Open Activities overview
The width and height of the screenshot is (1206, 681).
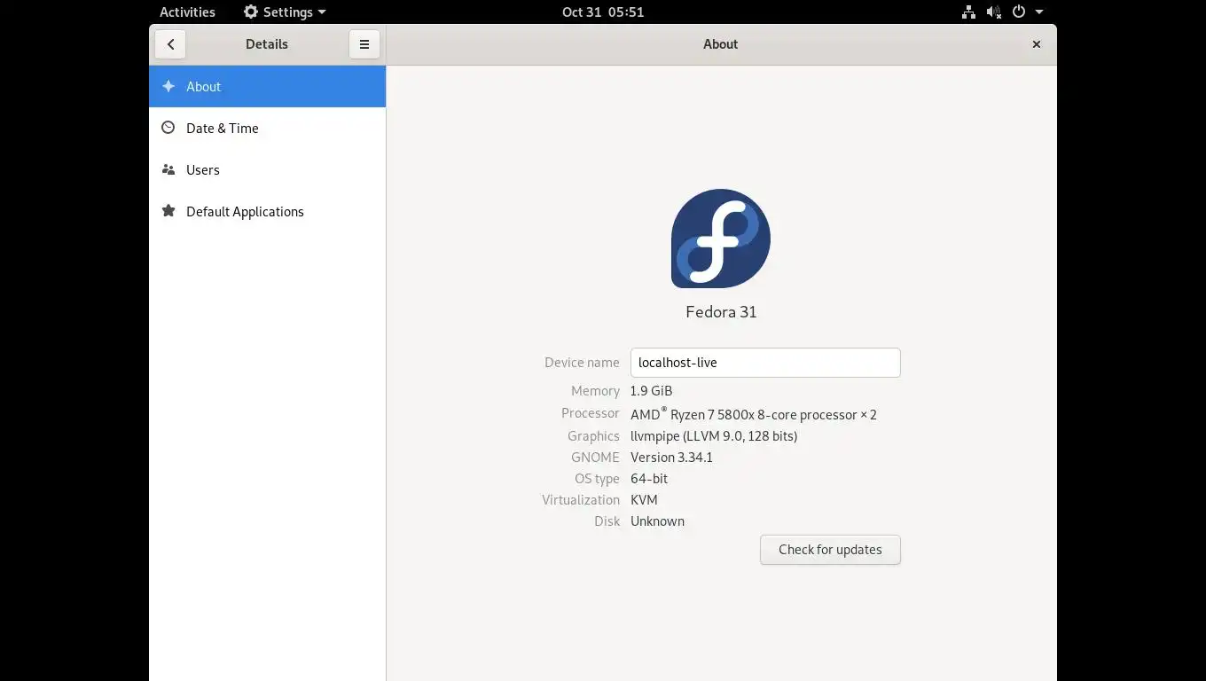pos(187,12)
